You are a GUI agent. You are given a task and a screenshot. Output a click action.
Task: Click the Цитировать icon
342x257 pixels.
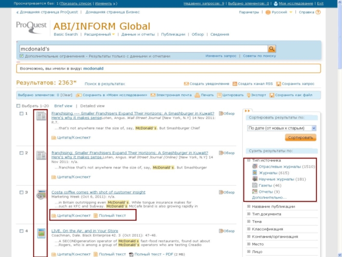click(219, 95)
